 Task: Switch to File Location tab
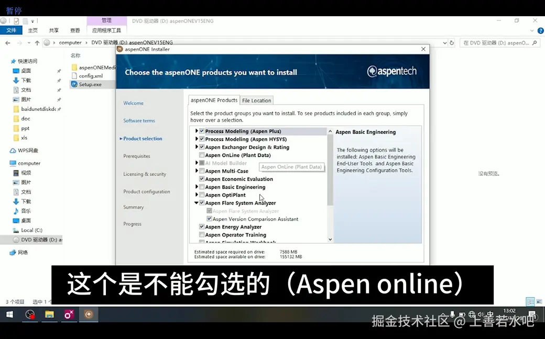pos(256,100)
